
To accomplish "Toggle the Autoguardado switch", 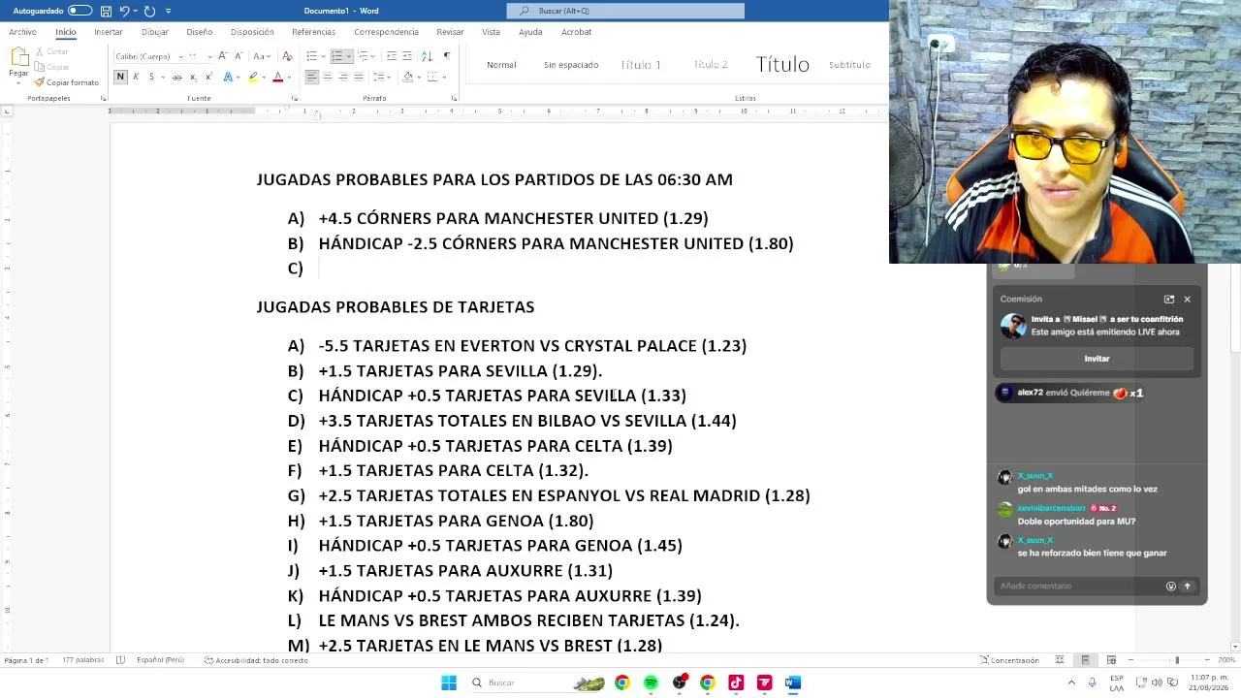I will point(80,11).
